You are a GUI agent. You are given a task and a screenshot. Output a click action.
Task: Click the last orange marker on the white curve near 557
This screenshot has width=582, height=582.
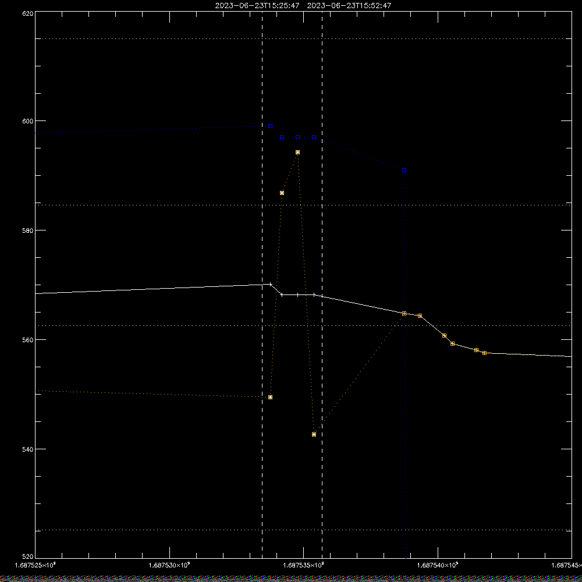coord(484,353)
